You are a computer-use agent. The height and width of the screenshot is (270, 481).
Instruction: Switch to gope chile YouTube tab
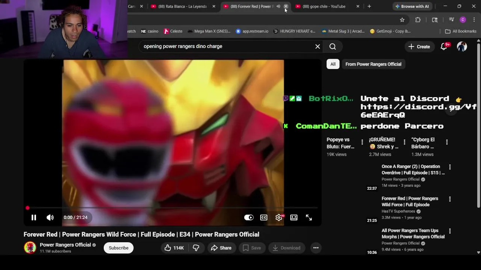click(323, 6)
